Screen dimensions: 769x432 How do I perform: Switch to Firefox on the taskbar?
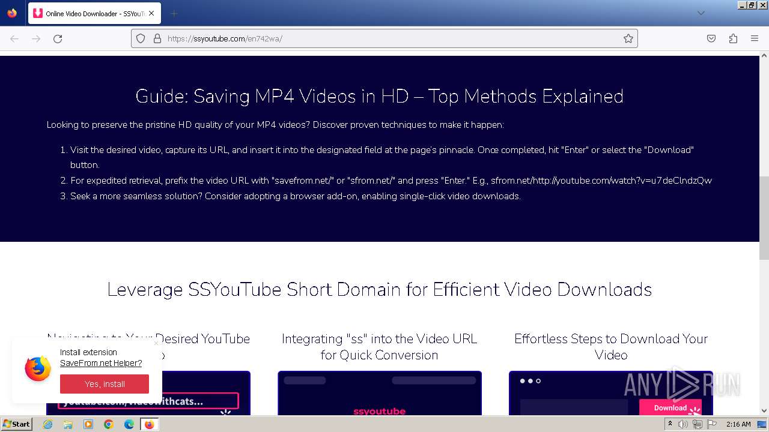click(150, 424)
